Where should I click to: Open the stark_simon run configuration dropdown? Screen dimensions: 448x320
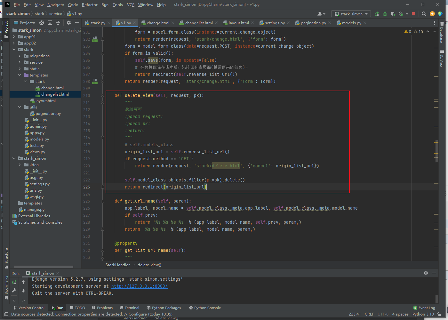(x=351, y=14)
